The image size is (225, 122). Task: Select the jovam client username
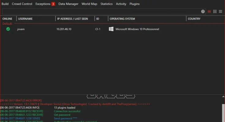click(x=21, y=29)
